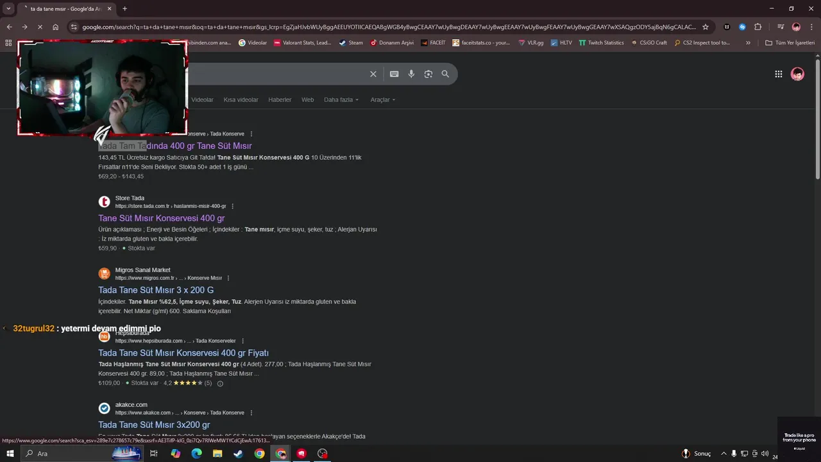The image size is (821, 462).
Task: Click the forward navigation arrow
Action: [24, 27]
